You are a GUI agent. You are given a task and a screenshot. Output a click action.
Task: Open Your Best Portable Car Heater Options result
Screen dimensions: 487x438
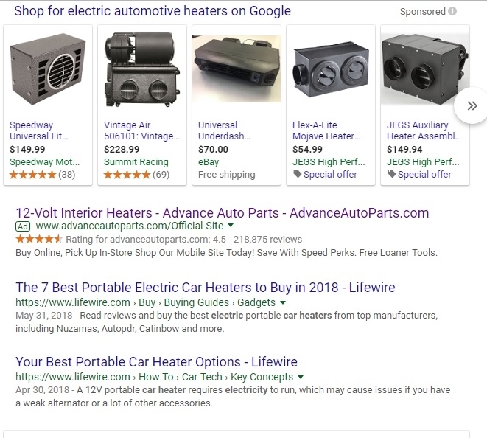click(x=156, y=362)
